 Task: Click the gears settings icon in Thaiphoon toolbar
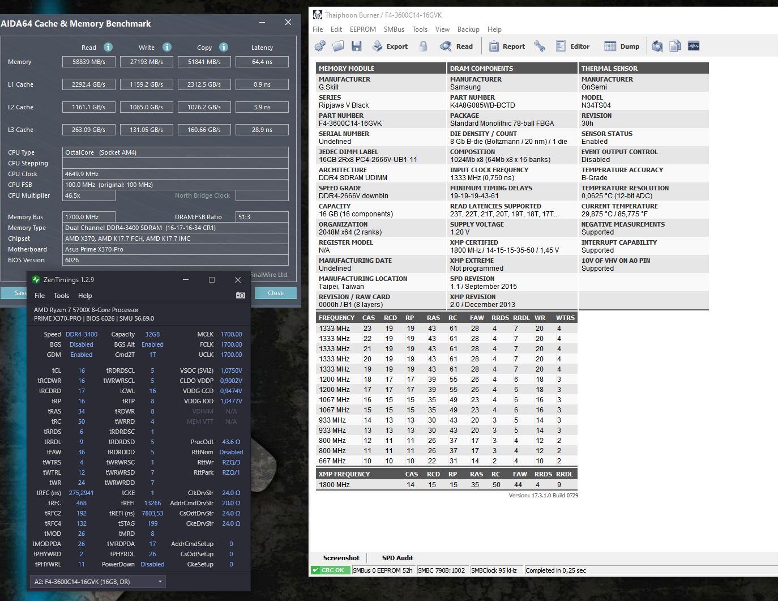320,46
